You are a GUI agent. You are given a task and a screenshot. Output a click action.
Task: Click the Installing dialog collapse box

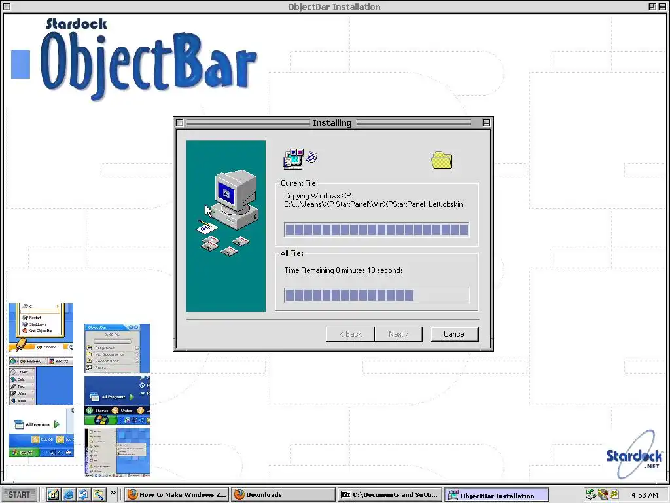(x=486, y=122)
